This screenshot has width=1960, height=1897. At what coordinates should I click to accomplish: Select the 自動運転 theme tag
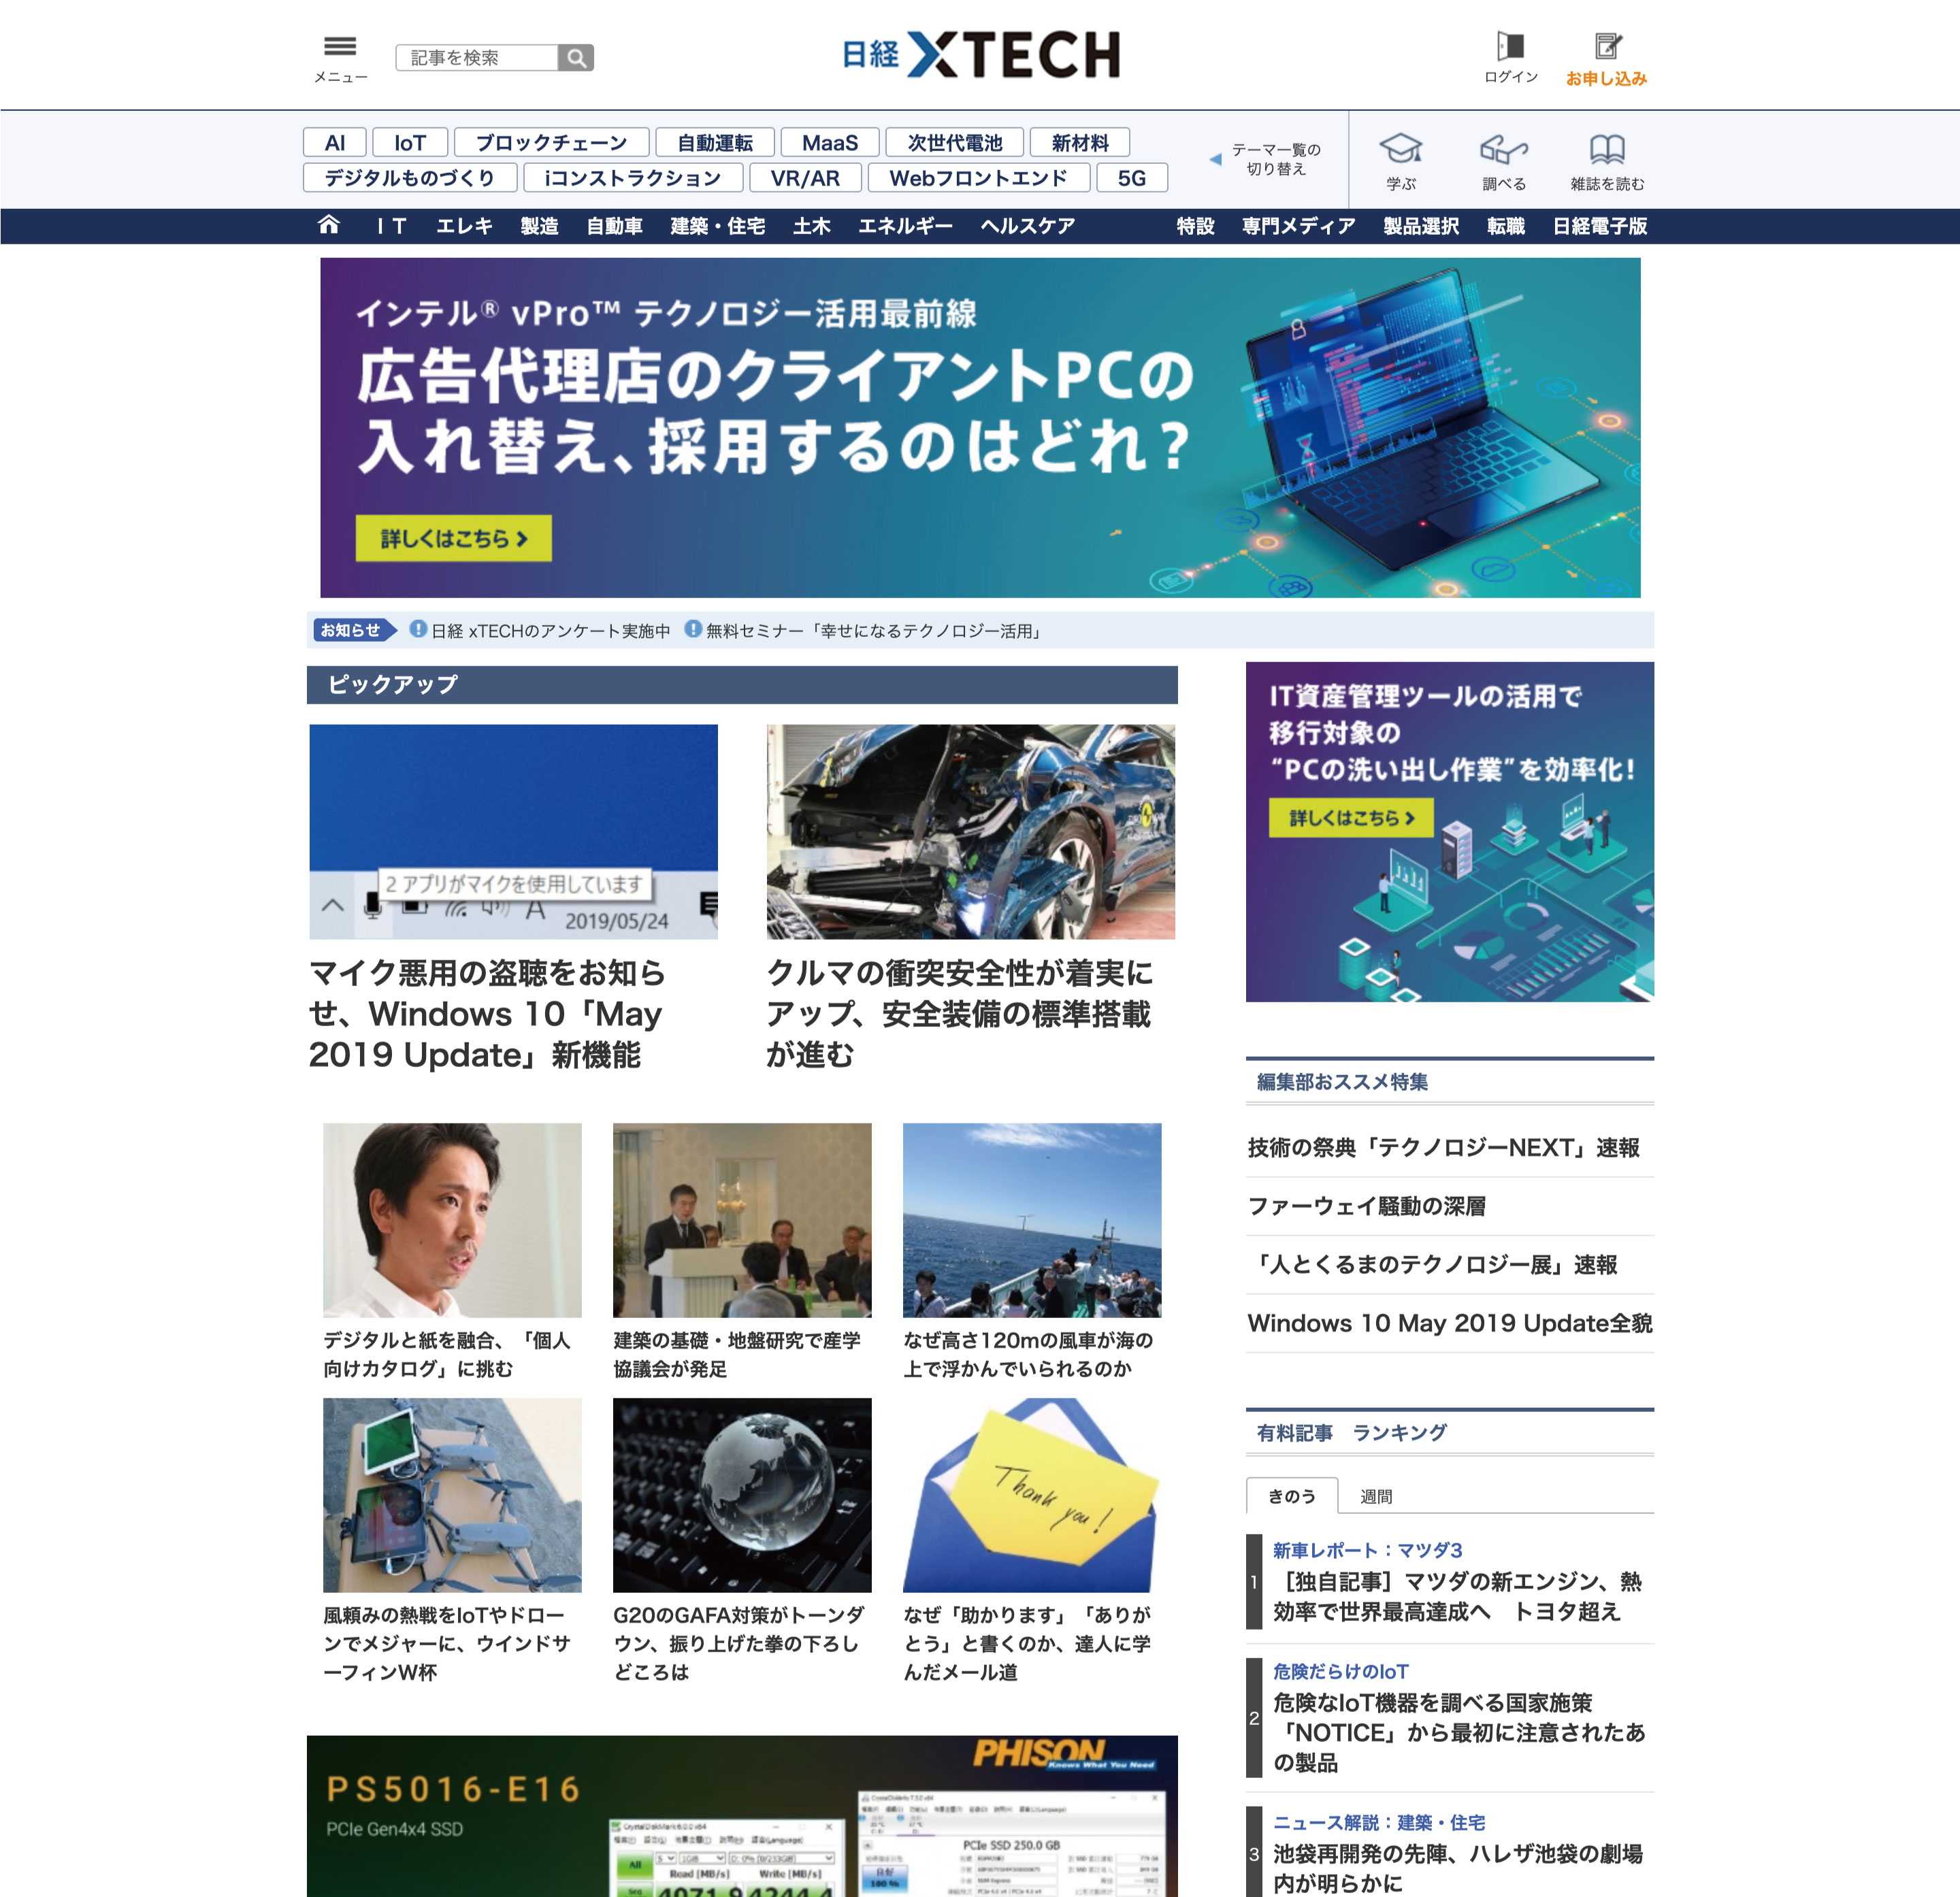pos(715,143)
